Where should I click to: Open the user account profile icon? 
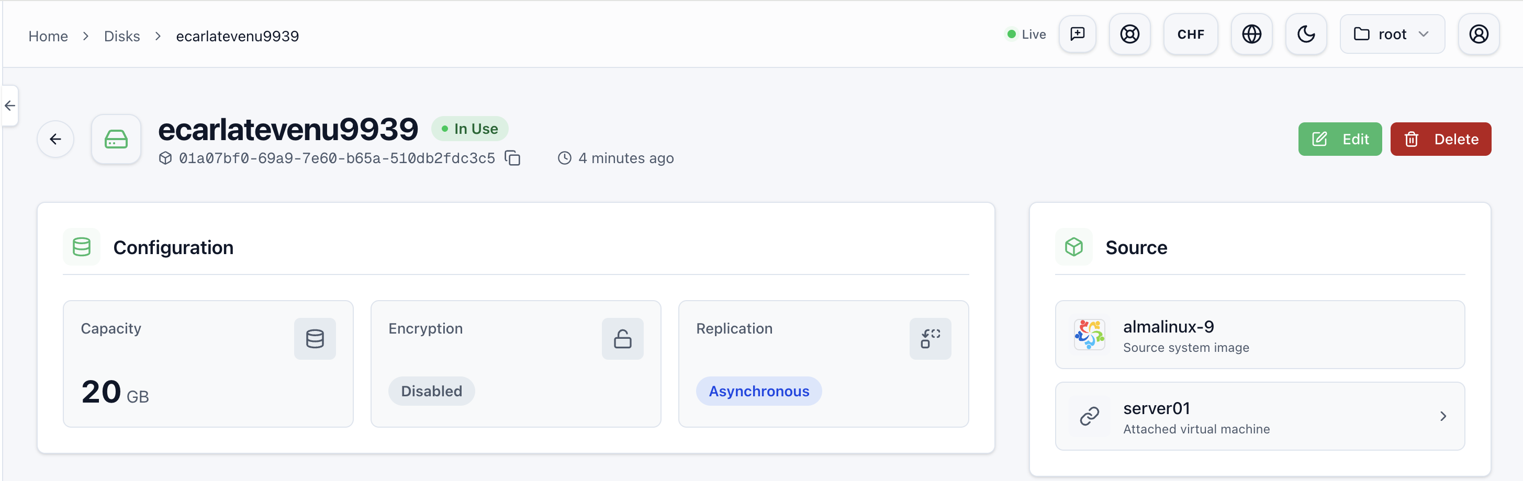click(1478, 35)
